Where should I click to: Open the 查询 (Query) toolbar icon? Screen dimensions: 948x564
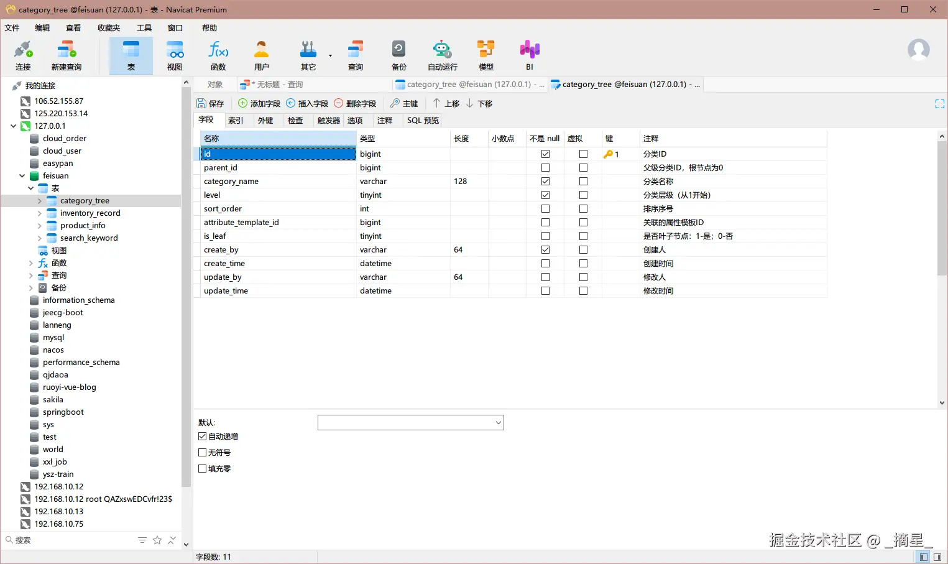point(356,55)
